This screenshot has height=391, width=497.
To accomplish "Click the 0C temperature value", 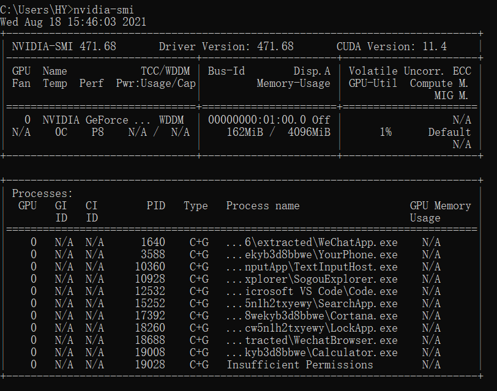I will pos(61,132).
